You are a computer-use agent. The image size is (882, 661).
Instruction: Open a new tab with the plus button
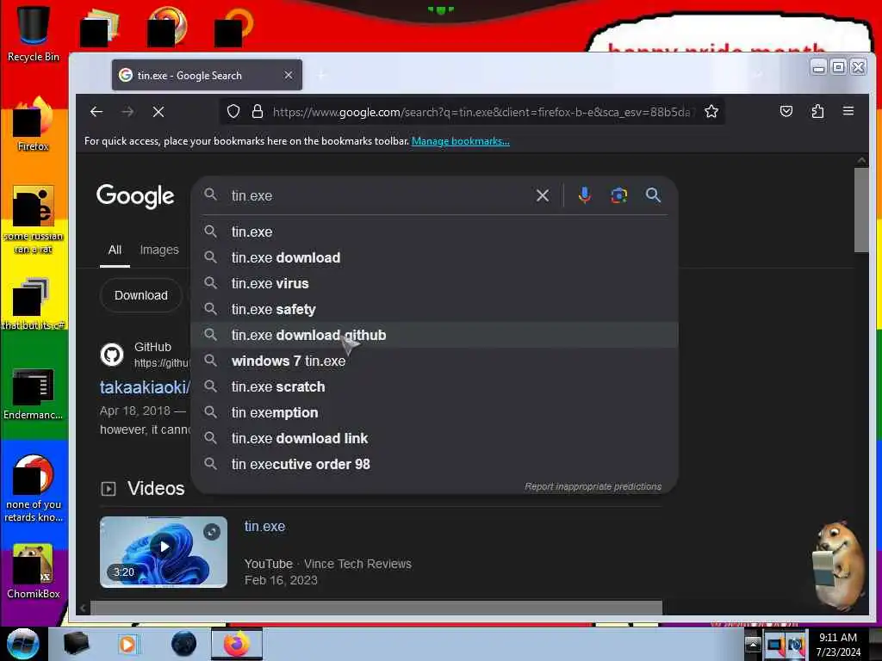pos(322,75)
